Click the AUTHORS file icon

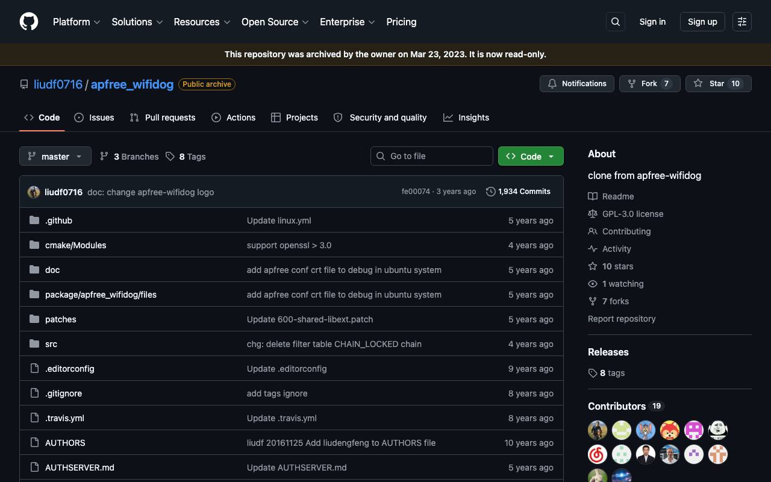34,443
